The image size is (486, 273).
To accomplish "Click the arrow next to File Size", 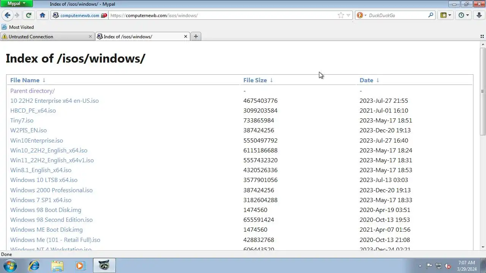I will pos(271,80).
